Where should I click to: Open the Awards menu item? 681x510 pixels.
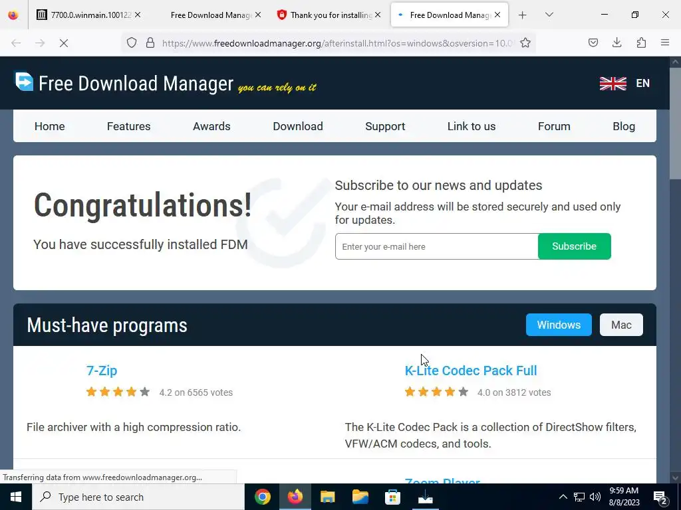211,126
